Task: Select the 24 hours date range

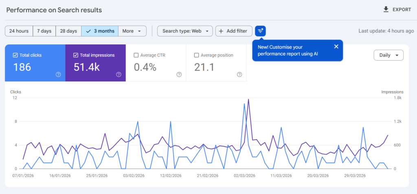Action: coord(19,31)
